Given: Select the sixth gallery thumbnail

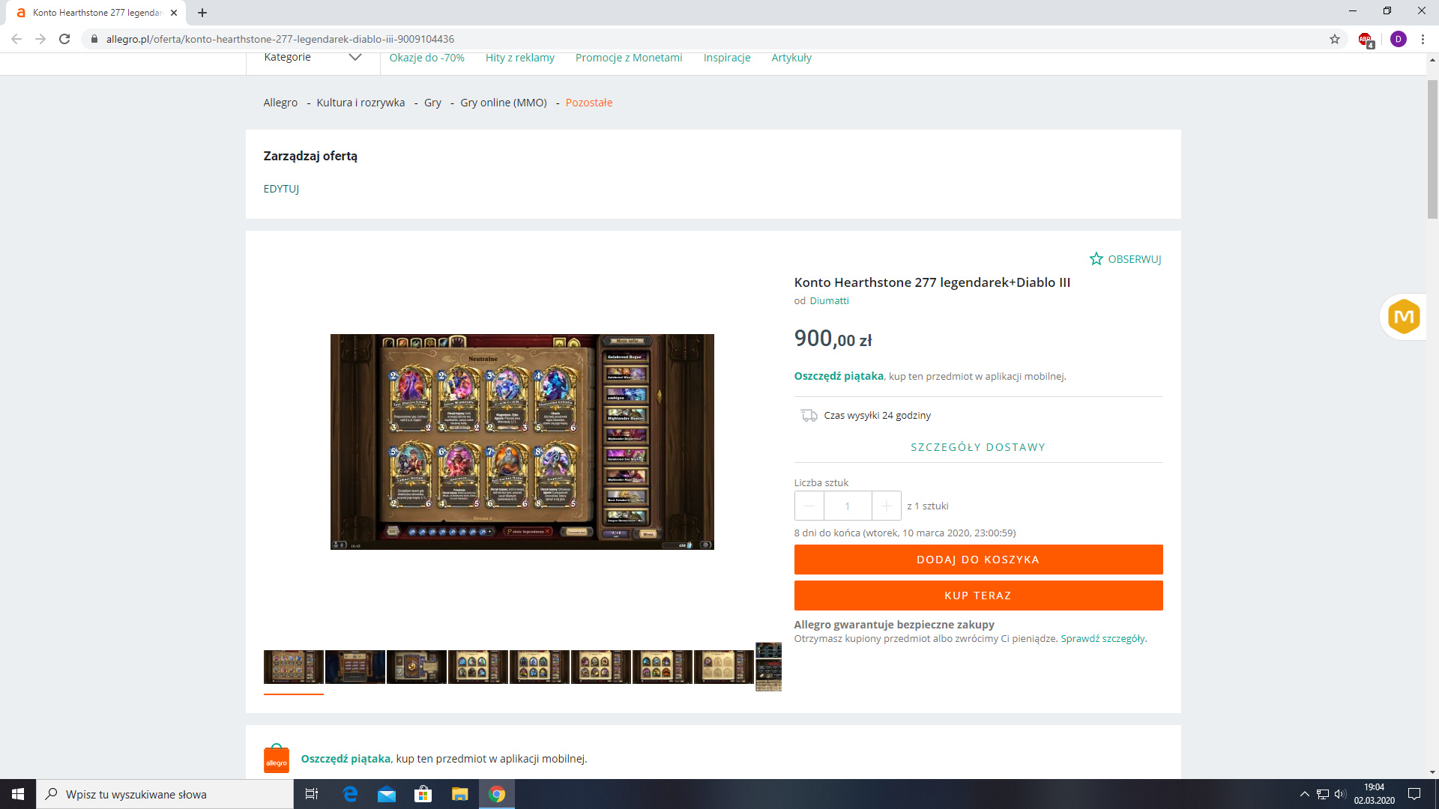Looking at the screenshot, I should point(601,667).
